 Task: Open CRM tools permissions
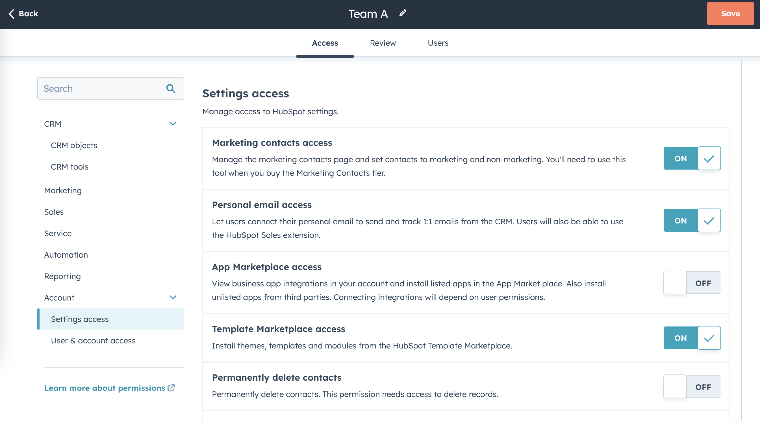tap(70, 167)
